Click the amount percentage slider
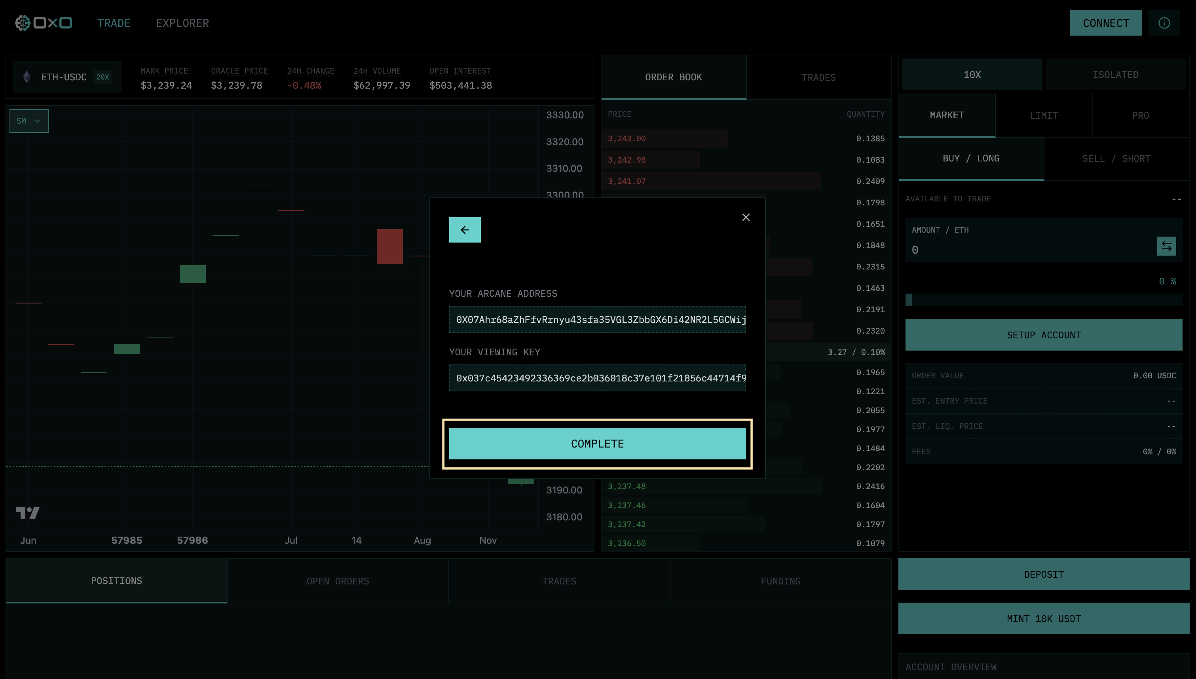The image size is (1196, 679). (1044, 300)
